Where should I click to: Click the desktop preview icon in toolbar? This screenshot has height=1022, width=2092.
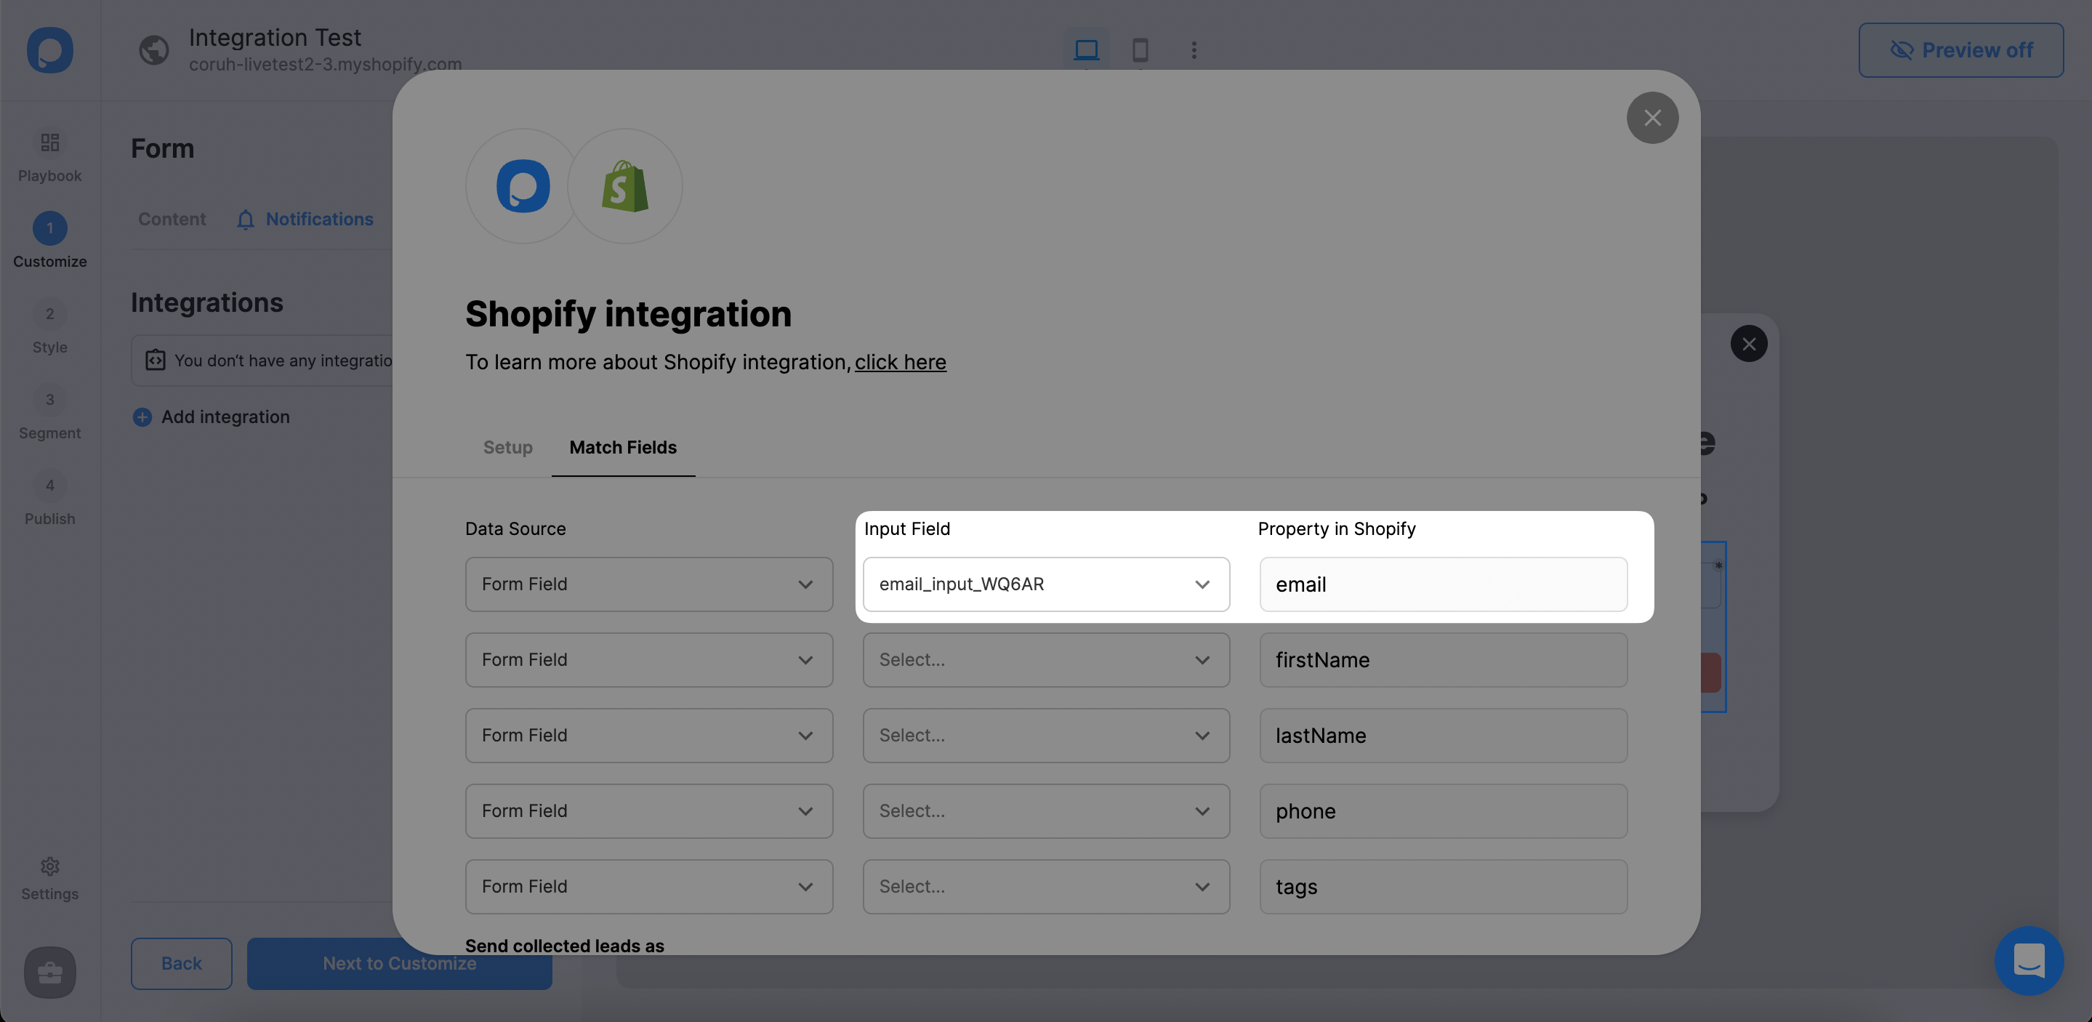pos(1086,48)
